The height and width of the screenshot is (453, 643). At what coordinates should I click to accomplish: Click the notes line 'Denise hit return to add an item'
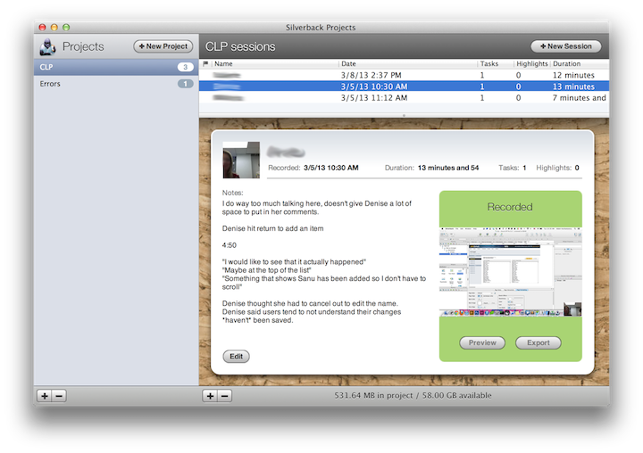pos(272,228)
